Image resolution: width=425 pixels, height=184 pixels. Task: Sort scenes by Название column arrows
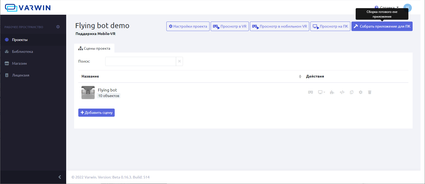(x=300, y=76)
